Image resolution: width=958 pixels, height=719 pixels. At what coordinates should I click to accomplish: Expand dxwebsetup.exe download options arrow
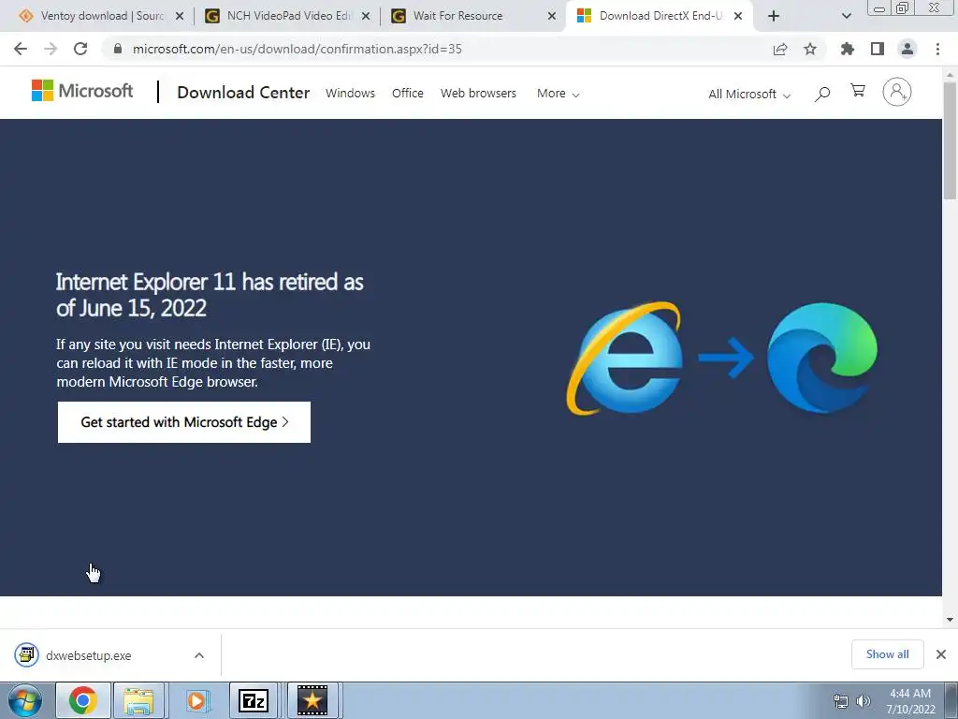pos(199,655)
